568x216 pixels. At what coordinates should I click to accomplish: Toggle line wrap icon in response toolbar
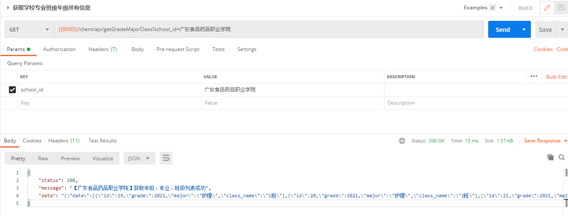(x=166, y=158)
